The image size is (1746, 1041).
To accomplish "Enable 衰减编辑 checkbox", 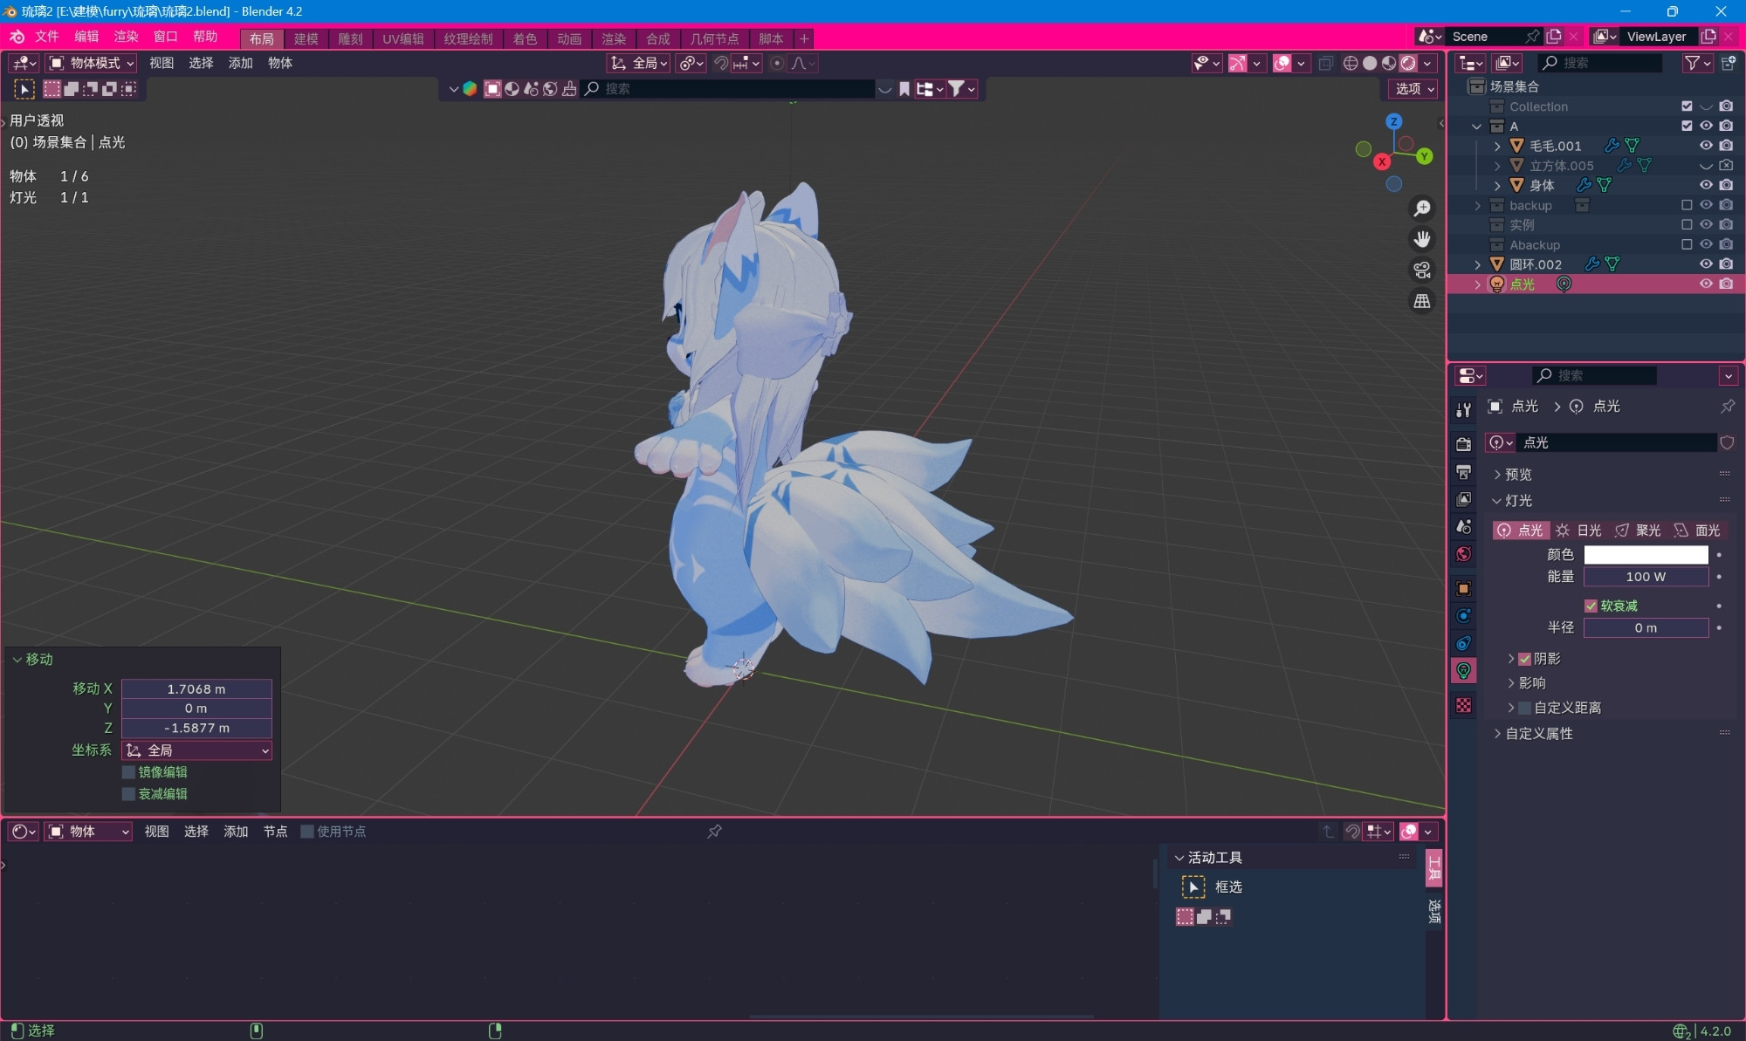I will 128,794.
